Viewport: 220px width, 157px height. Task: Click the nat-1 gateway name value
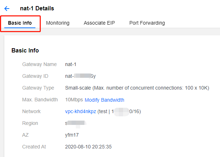(70, 64)
